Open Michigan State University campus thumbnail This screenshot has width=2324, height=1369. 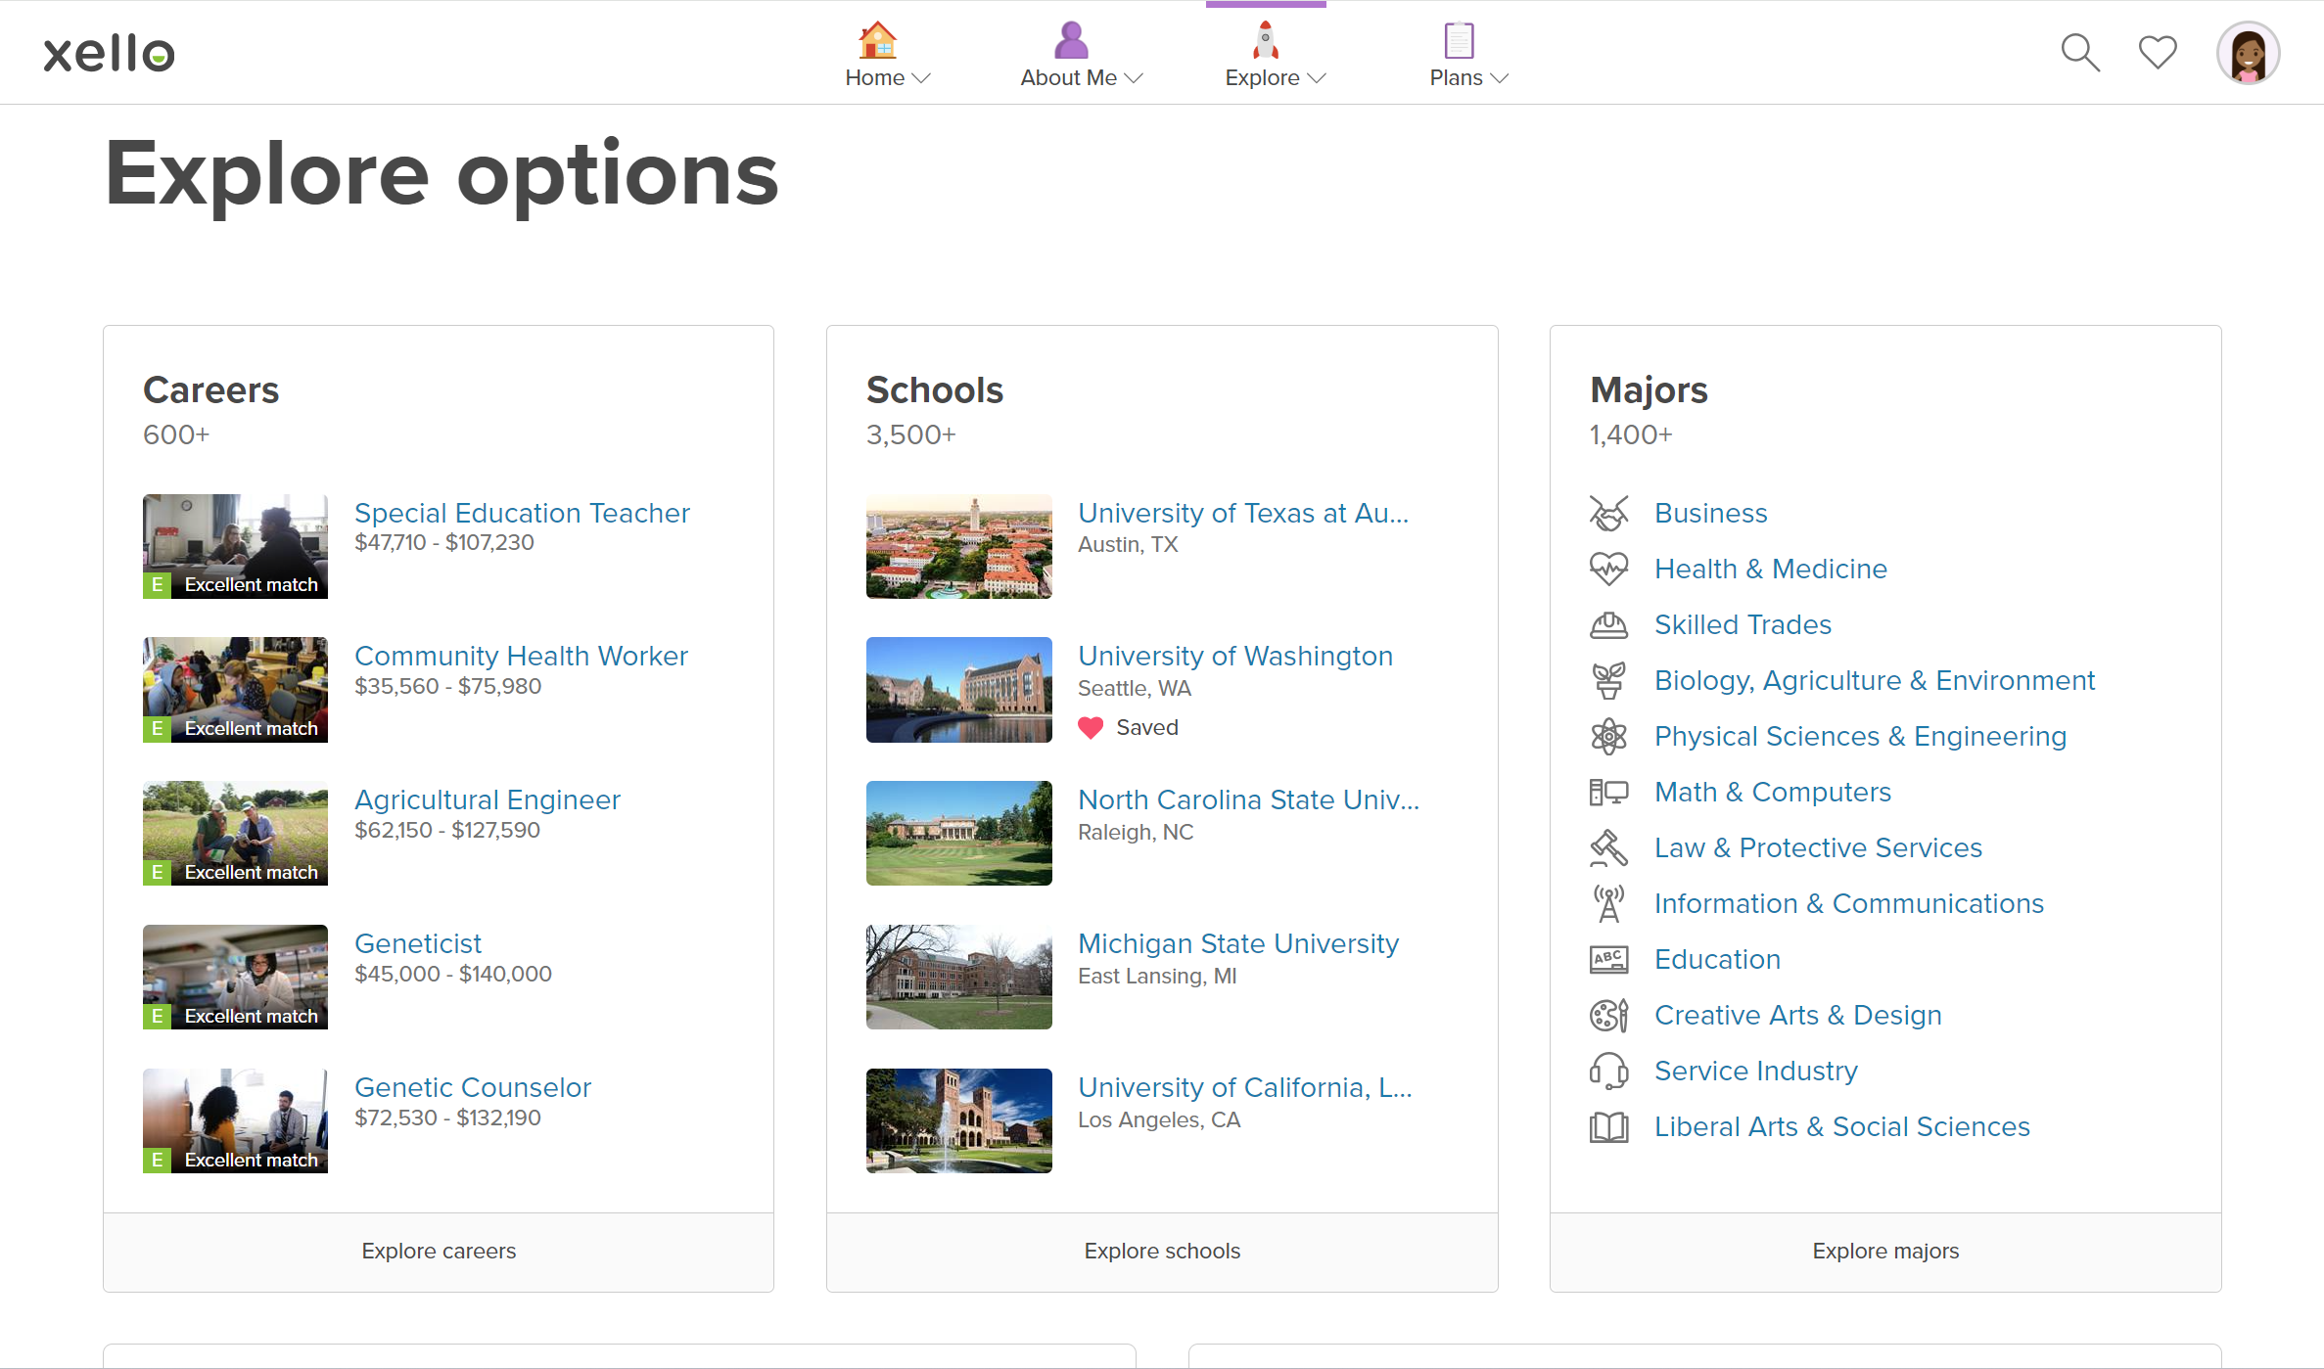point(958,977)
